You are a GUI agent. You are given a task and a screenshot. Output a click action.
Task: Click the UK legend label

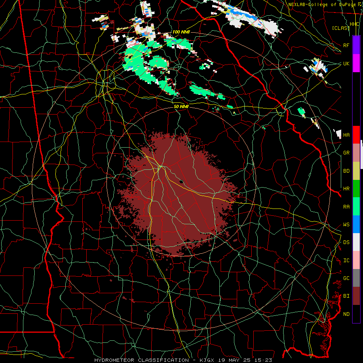pyautogui.click(x=346, y=63)
